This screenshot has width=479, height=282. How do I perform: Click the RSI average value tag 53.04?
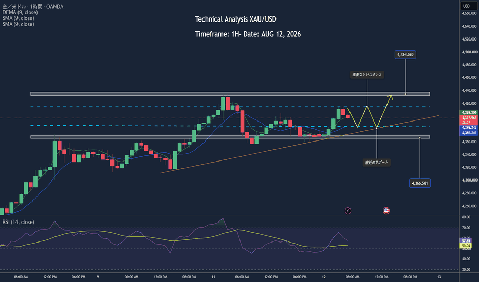pos(466,246)
